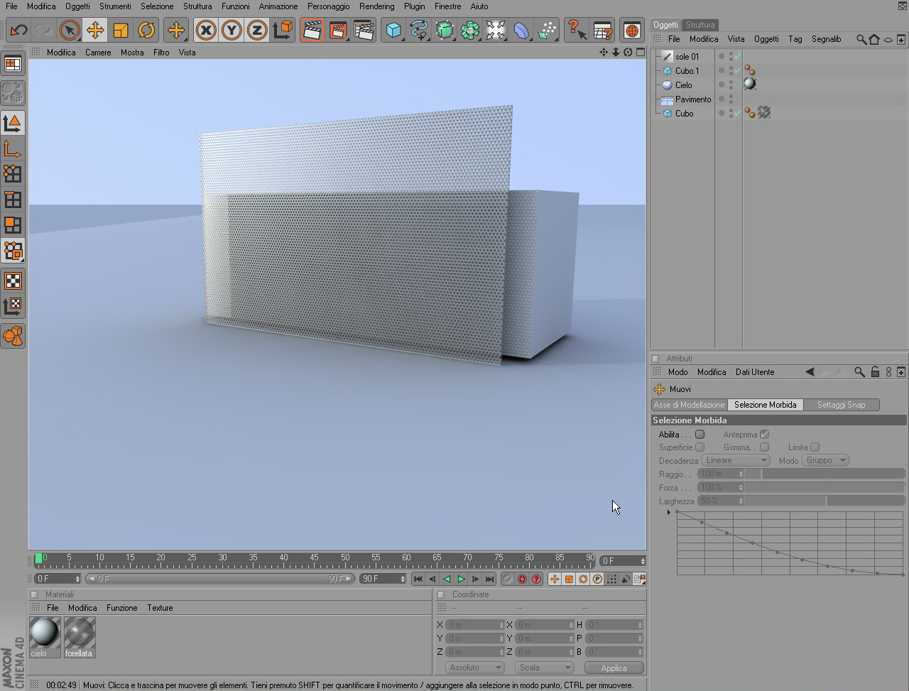This screenshot has width=909, height=691.
Task: Select the Move tool in top toolbar
Action: [94, 30]
